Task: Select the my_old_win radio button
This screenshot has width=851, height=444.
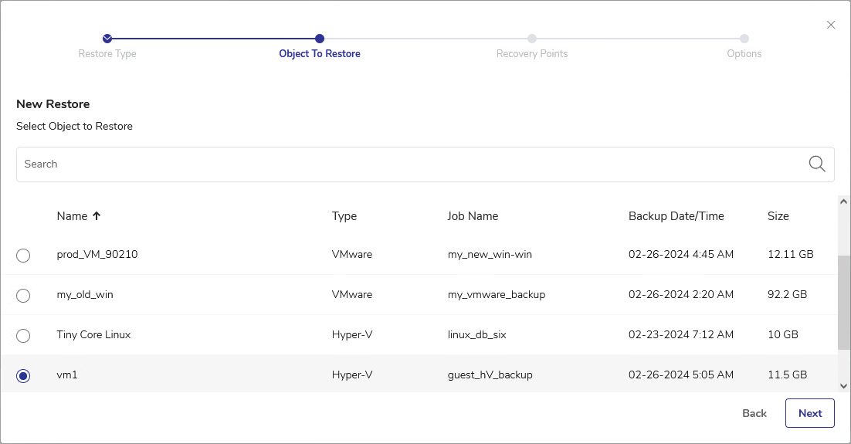Action: click(23, 295)
